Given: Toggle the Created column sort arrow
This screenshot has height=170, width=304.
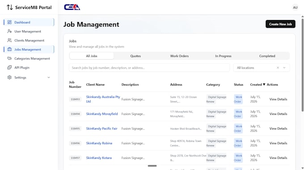Looking at the screenshot, I should pos(264,84).
